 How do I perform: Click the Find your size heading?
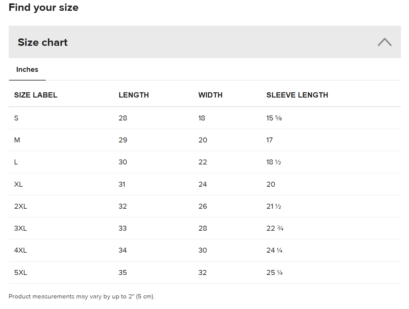tap(43, 7)
